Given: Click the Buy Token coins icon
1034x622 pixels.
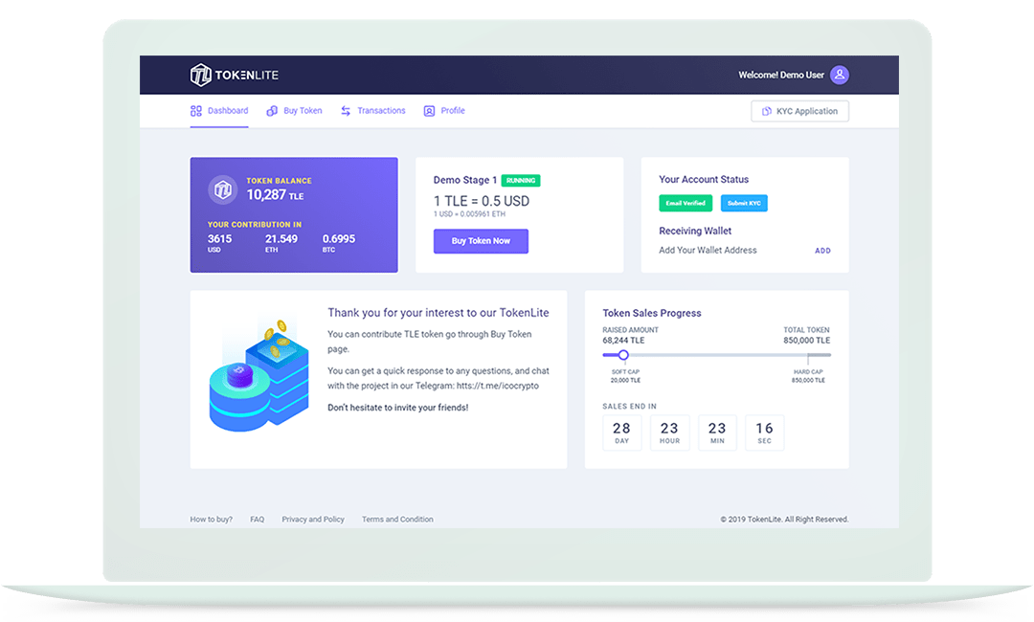Looking at the screenshot, I should click(272, 111).
